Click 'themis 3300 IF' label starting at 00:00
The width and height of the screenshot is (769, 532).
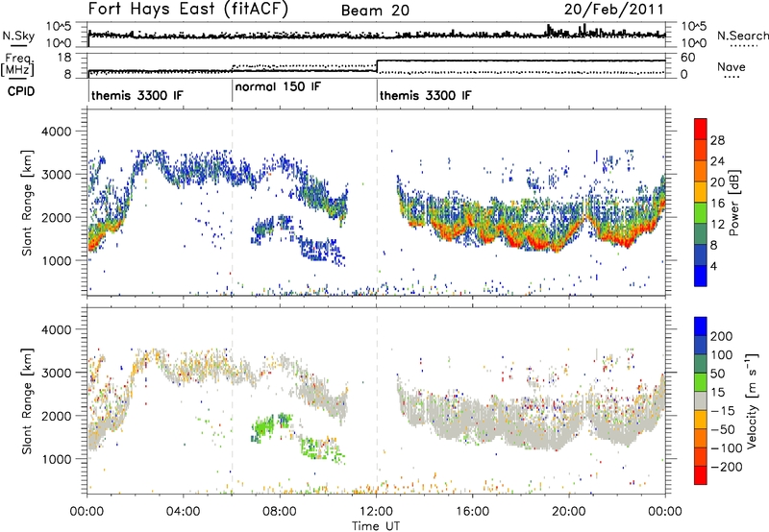pyautogui.click(x=136, y=95)
